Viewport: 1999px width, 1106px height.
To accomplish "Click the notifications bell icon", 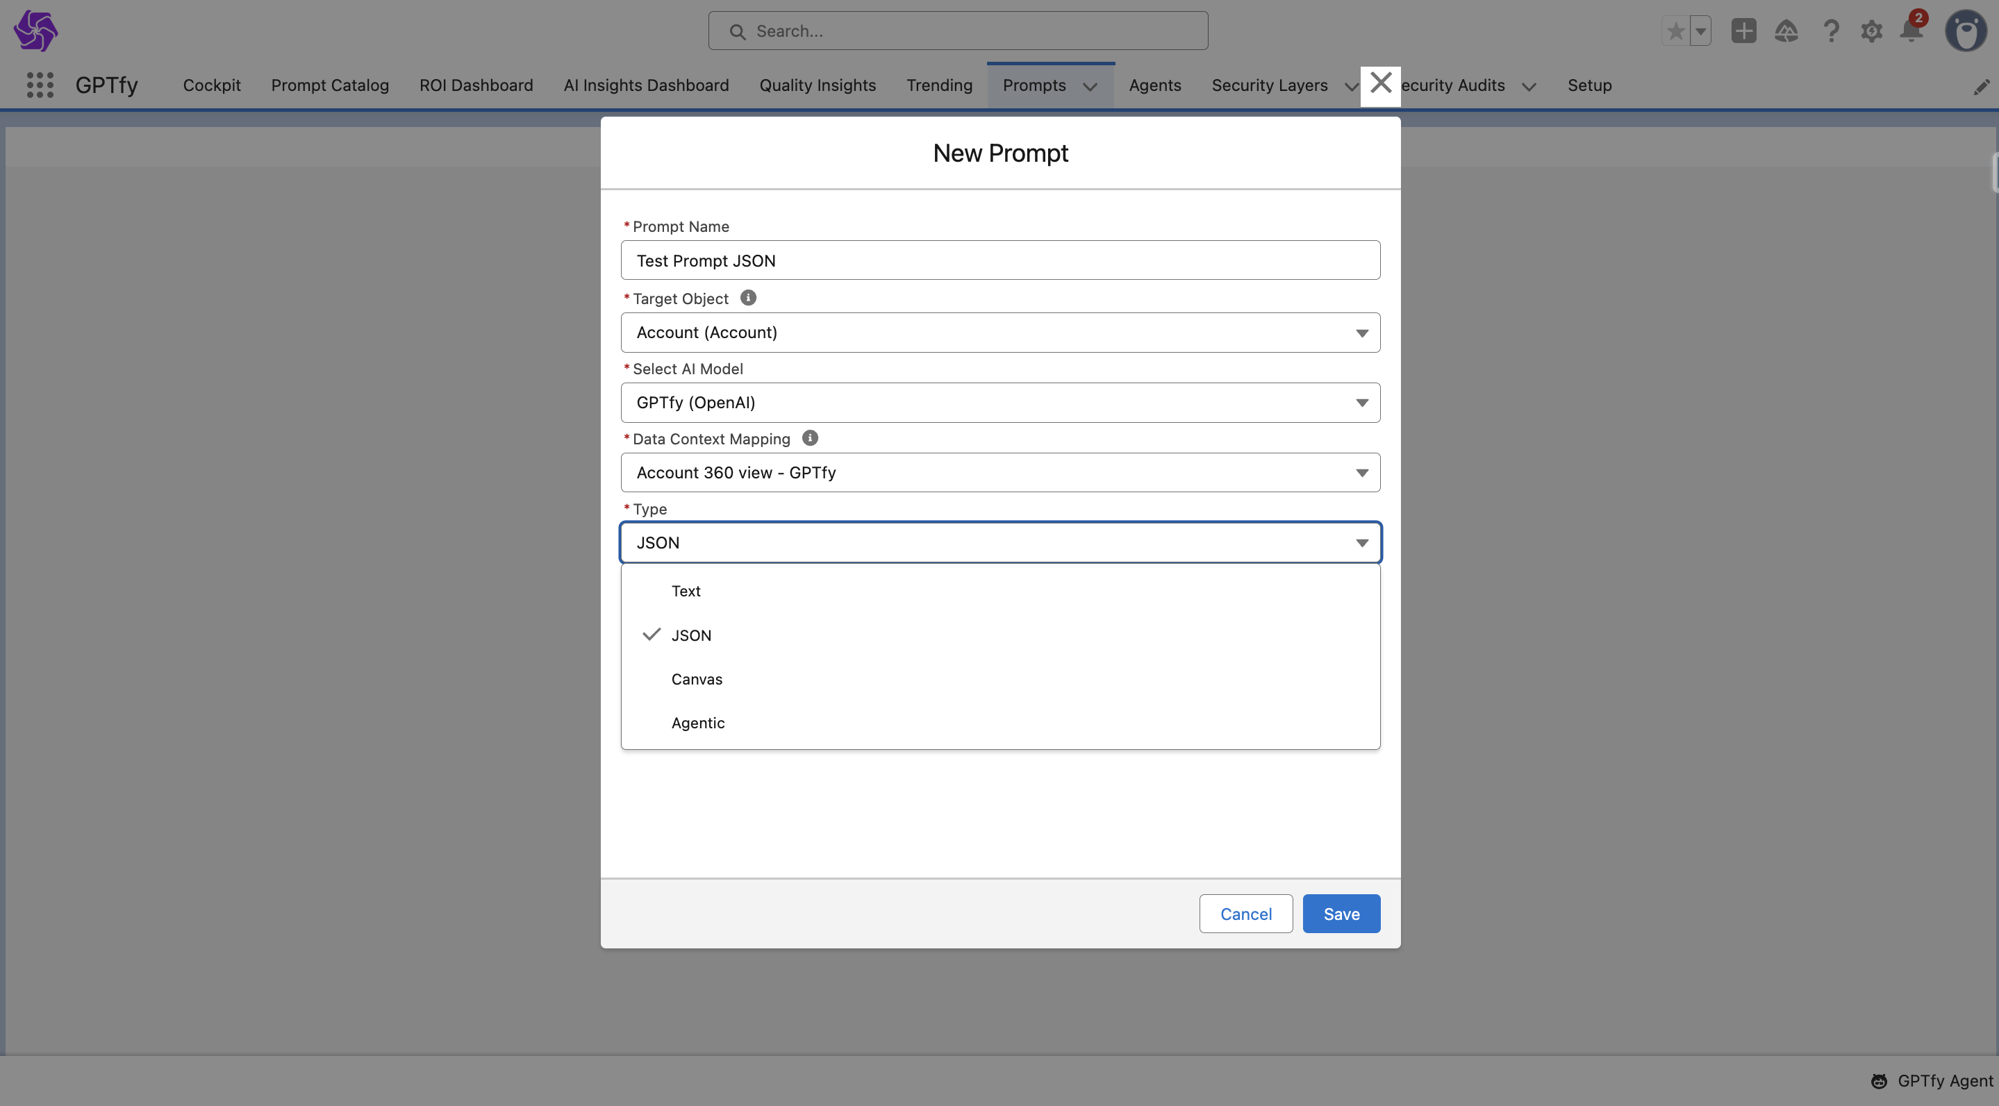I will (x=1911, y=31).
